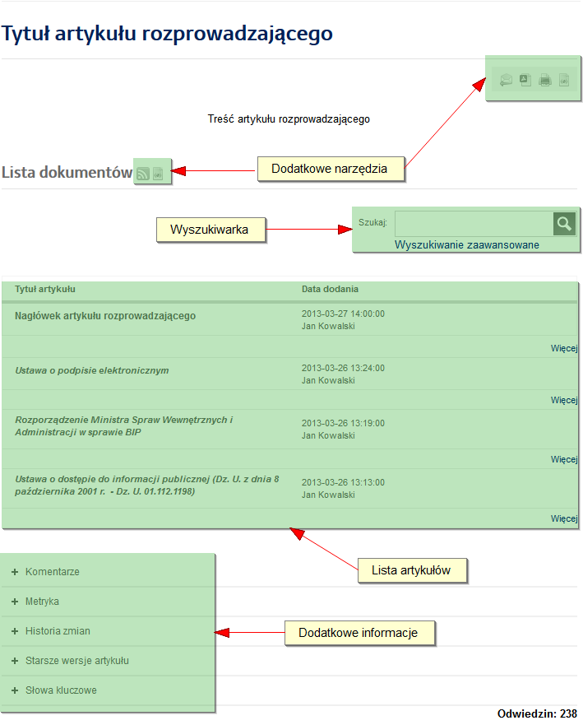Click the Data dodania column header

point(330,289)
